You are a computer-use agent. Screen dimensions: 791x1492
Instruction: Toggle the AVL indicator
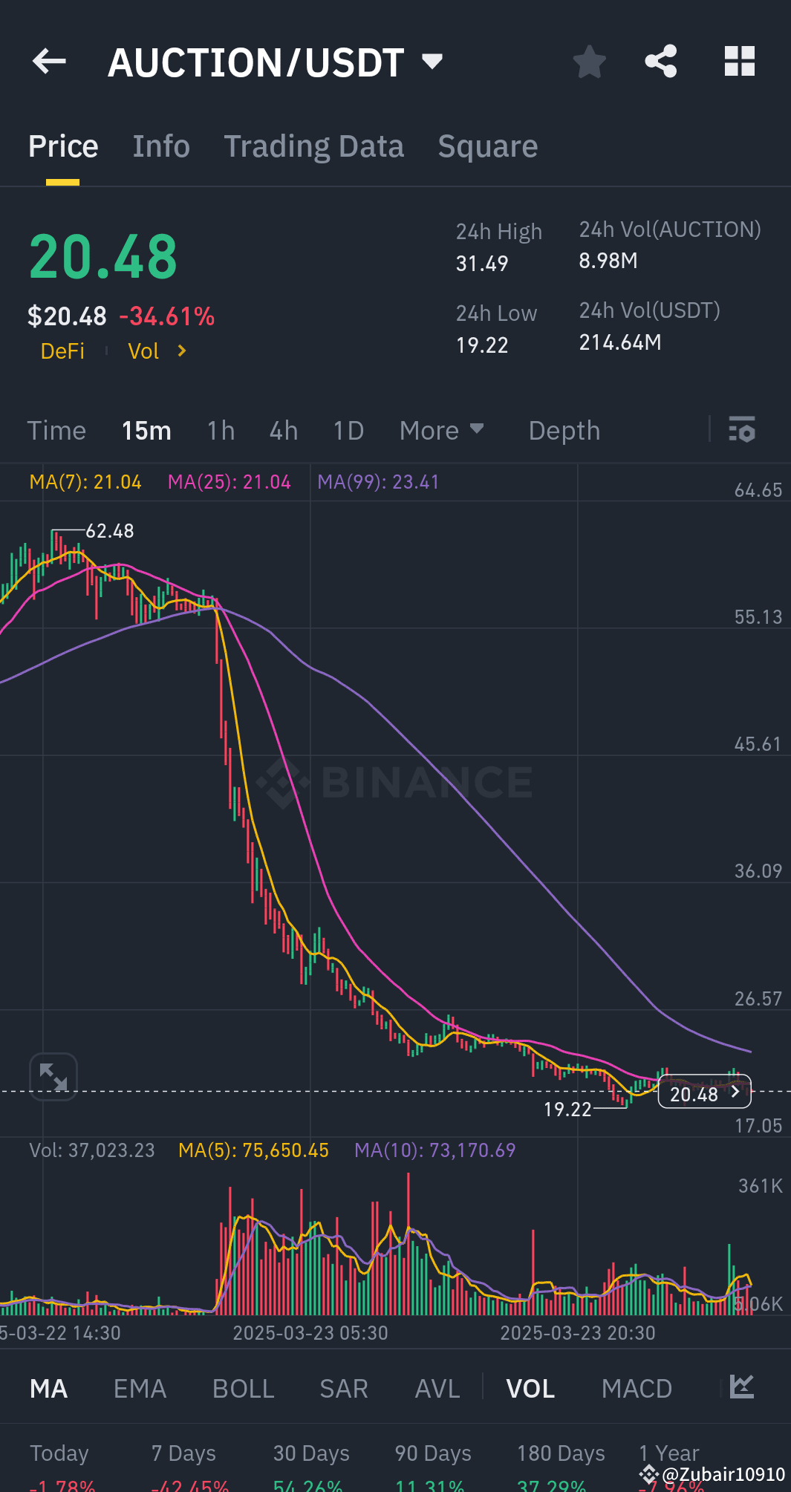437,1388
